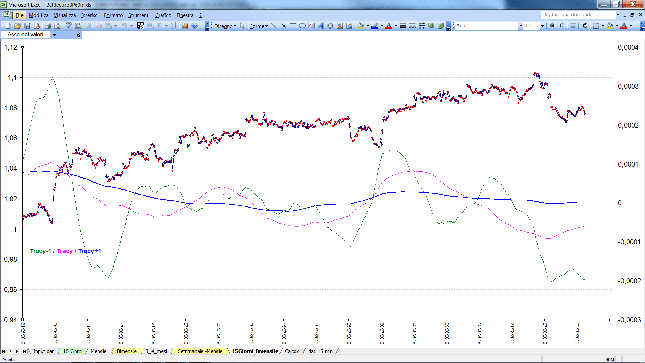Insert a function with fx
The height and width of the screenshot is (363, 645).
click(78, 35)
